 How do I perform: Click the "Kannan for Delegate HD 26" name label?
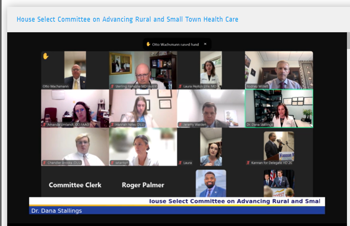coord(271,163)
